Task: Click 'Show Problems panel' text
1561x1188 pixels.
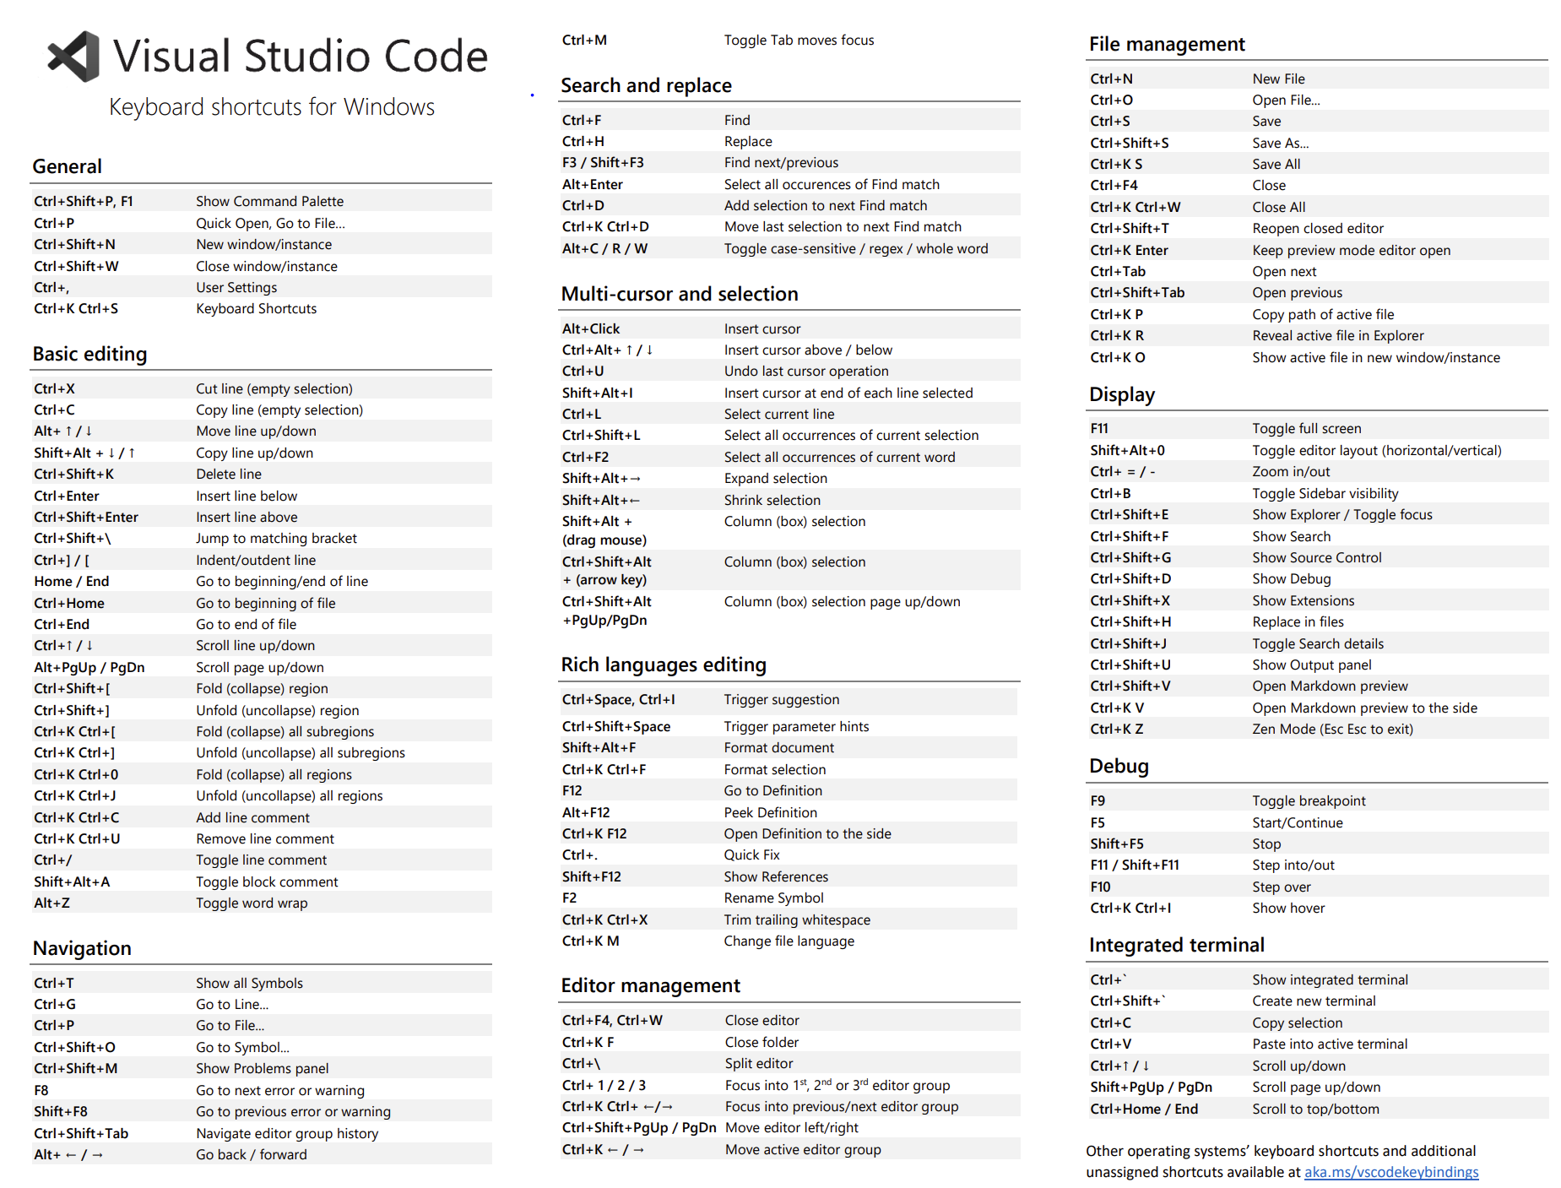Action: [x=263, y=1068]
